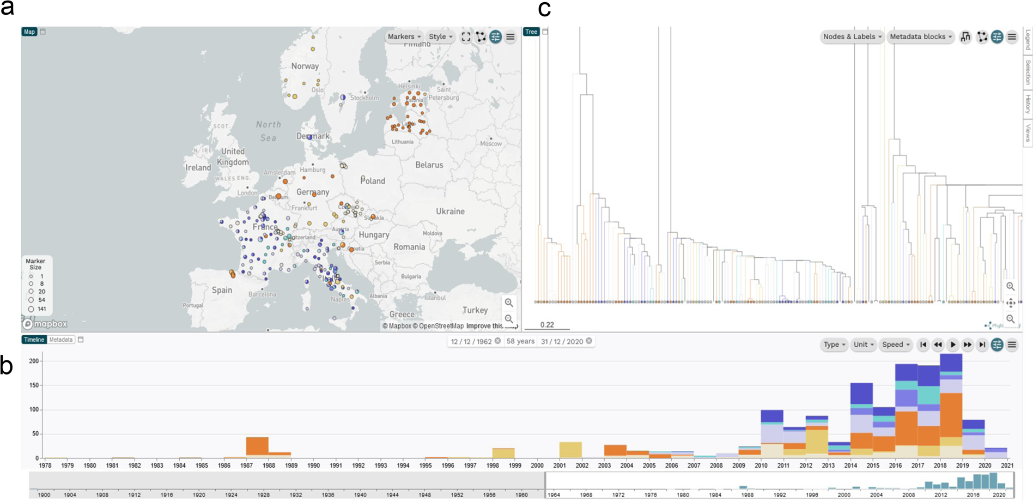Image resolution: width=1033 pixels, height=501 pixels.
Task: Click the timeline overview range slider
Action: [779, 484]
